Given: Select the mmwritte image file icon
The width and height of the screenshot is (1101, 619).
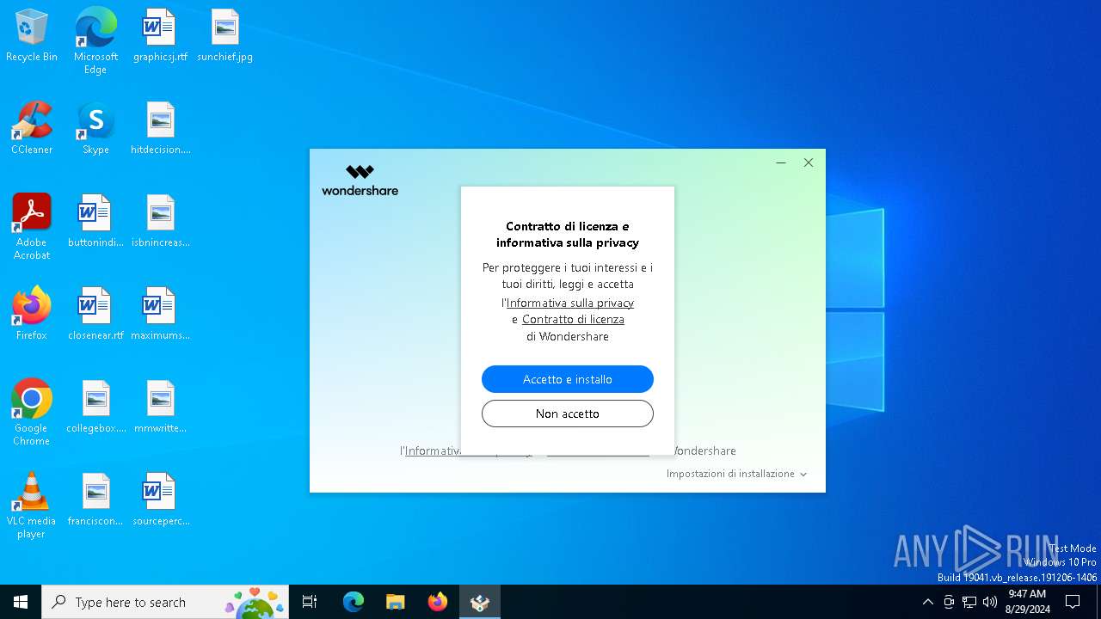Looking at the screenshot, I should click(160, 407).
